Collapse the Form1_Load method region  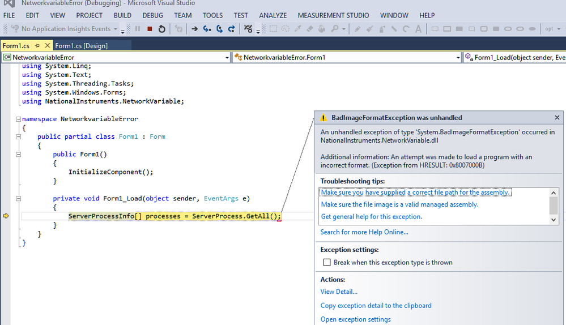pyautogui.click(x=18, y=198)
